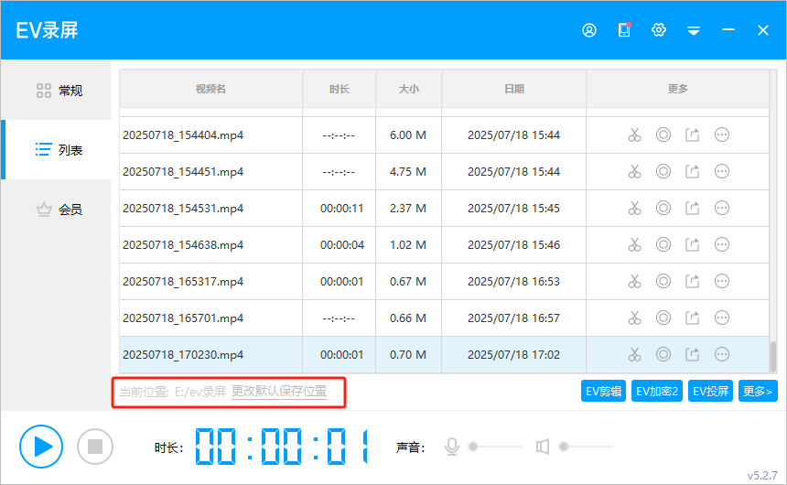Click the scissors icon for 20250718_154638.mp4

(634, 245)
